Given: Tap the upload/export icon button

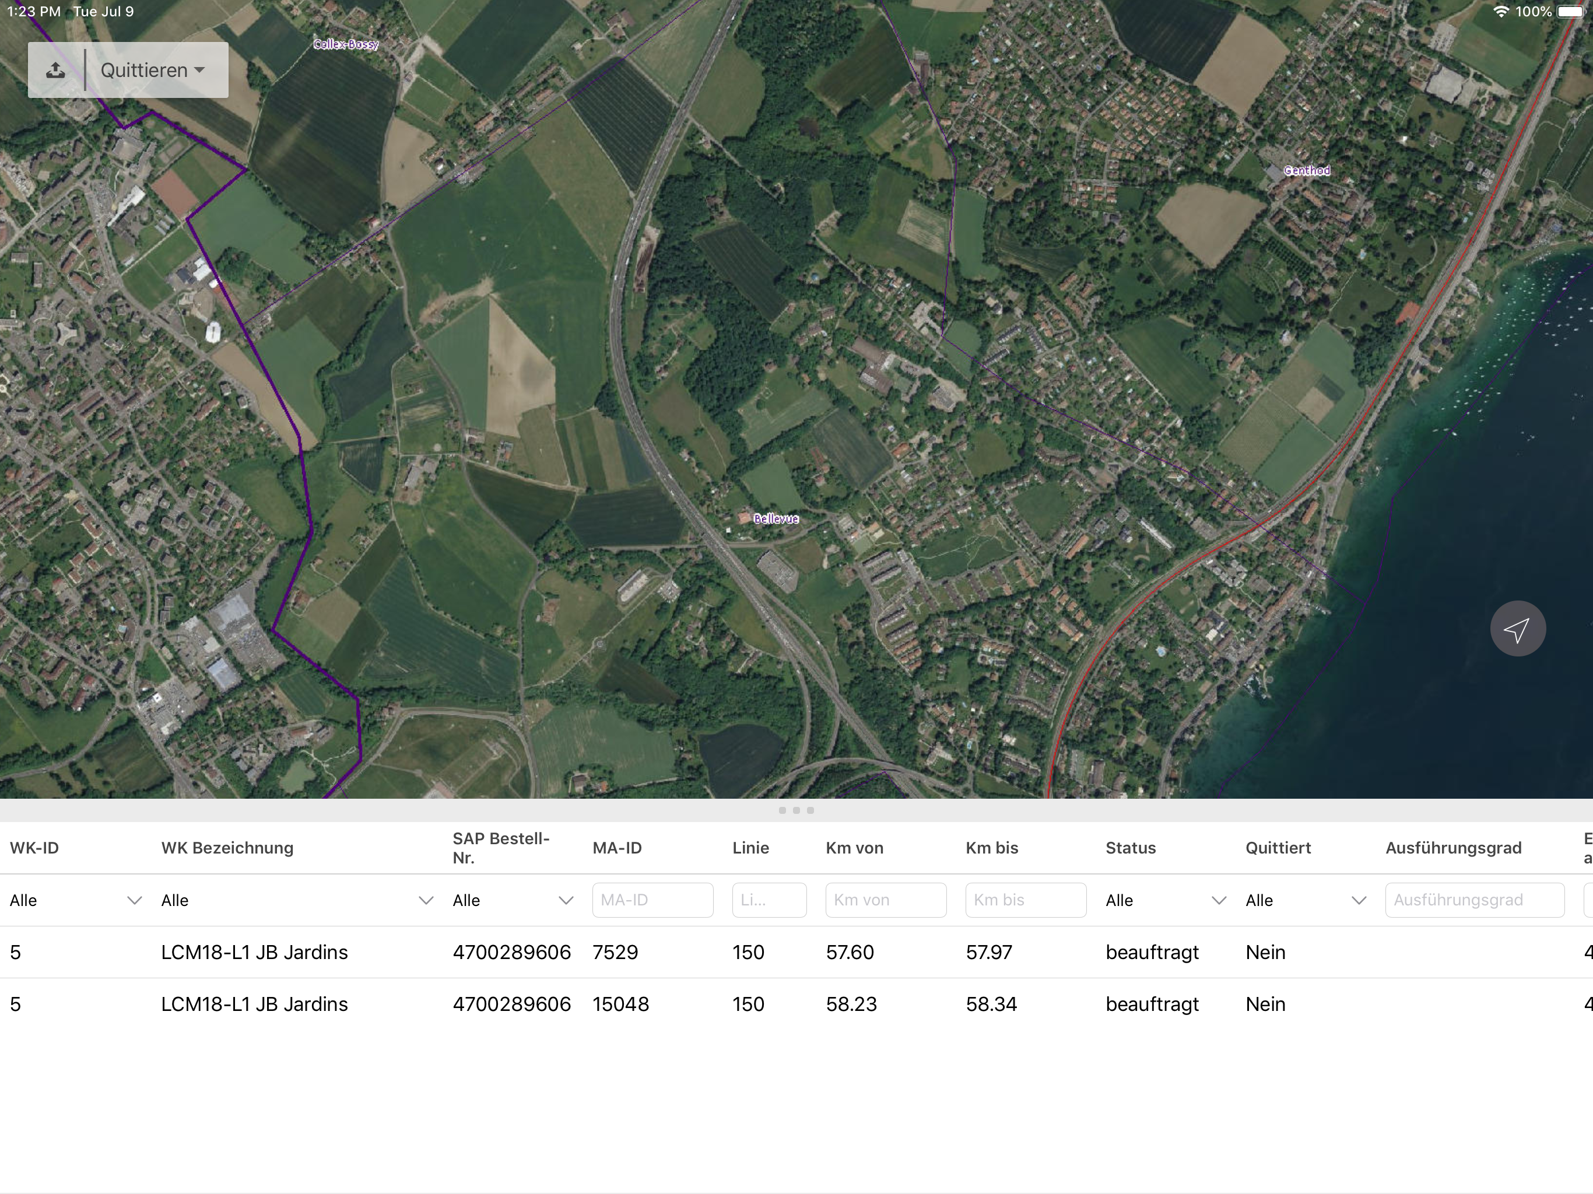Looking at the screenshot, I should pos(55,70).
